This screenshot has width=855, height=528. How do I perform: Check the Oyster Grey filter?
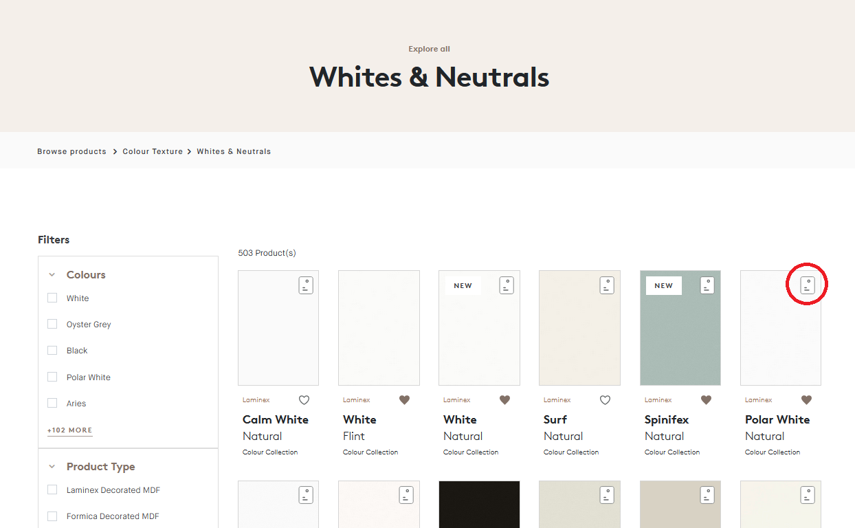click(52, 324)
